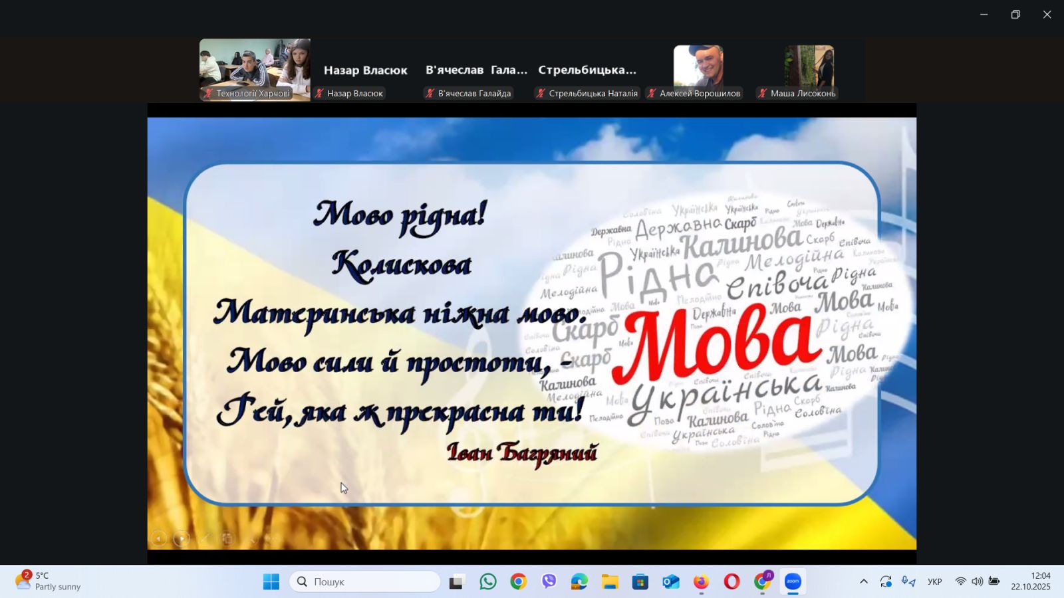Open Opera browser from the taskbar
1064x598 pixels.
[x=731, y=582]
